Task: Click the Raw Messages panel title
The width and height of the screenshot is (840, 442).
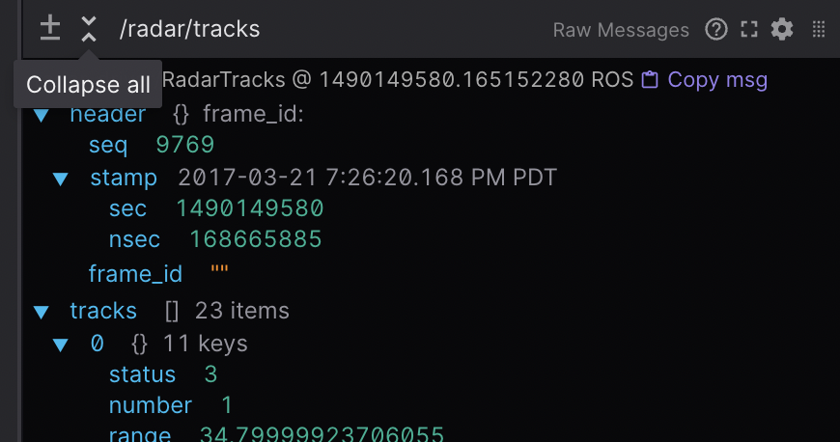Action: 621,30
